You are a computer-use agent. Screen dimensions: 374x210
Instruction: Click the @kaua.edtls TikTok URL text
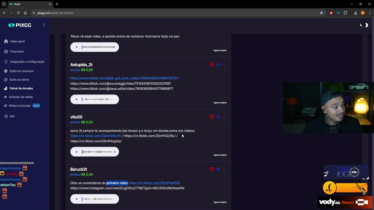point(122,89)
